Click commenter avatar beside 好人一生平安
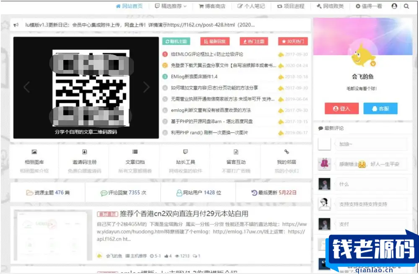 click(x=324, y=164)
